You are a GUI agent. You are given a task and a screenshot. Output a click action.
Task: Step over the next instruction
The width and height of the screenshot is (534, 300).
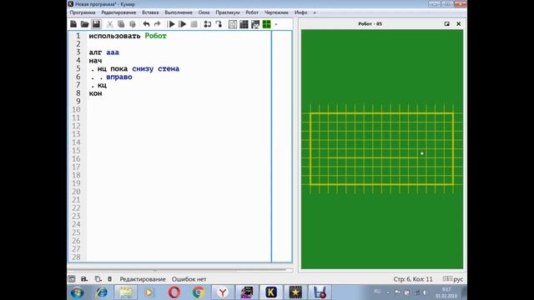(208, 24)
